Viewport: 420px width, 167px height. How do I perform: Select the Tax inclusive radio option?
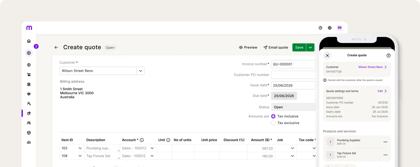(x=273, y=116)
